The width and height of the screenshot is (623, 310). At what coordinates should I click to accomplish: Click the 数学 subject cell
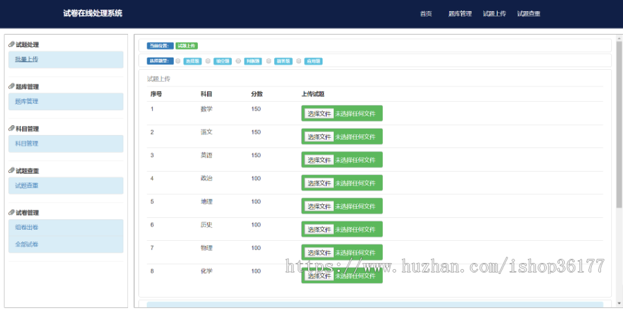click(206, 109)
